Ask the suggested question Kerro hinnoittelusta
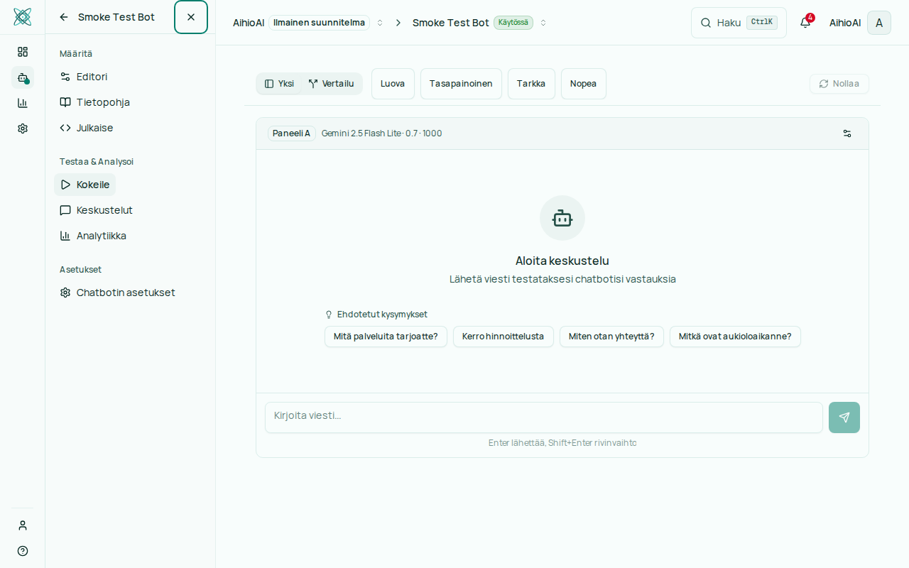909x568 pixels. click(x=503, y=337)
